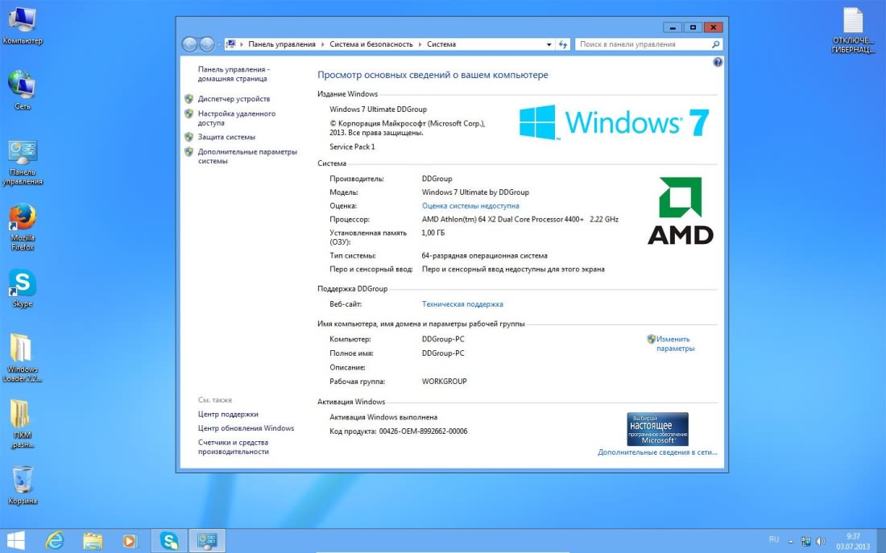Open the 'Техническая поддержка' website link
The image size is (886, 553).
click(x=462, y=304)
